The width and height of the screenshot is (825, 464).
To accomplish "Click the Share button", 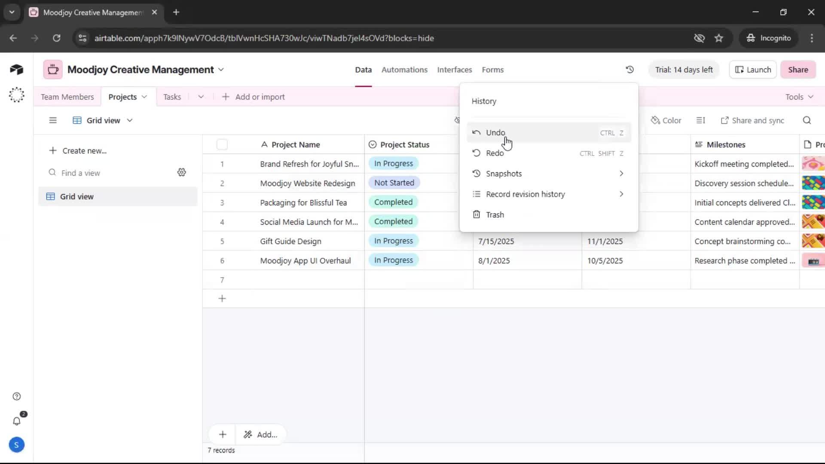I will tap(798, 70).
